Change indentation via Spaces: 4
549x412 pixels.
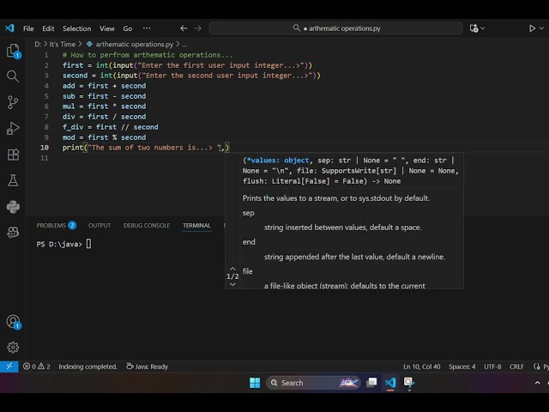[462, 367]
